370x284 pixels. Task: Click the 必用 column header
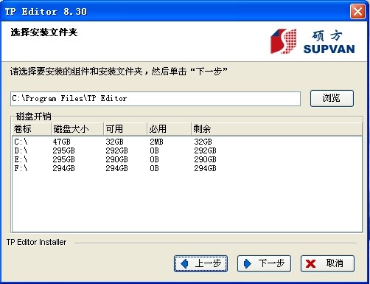[169, 129]
